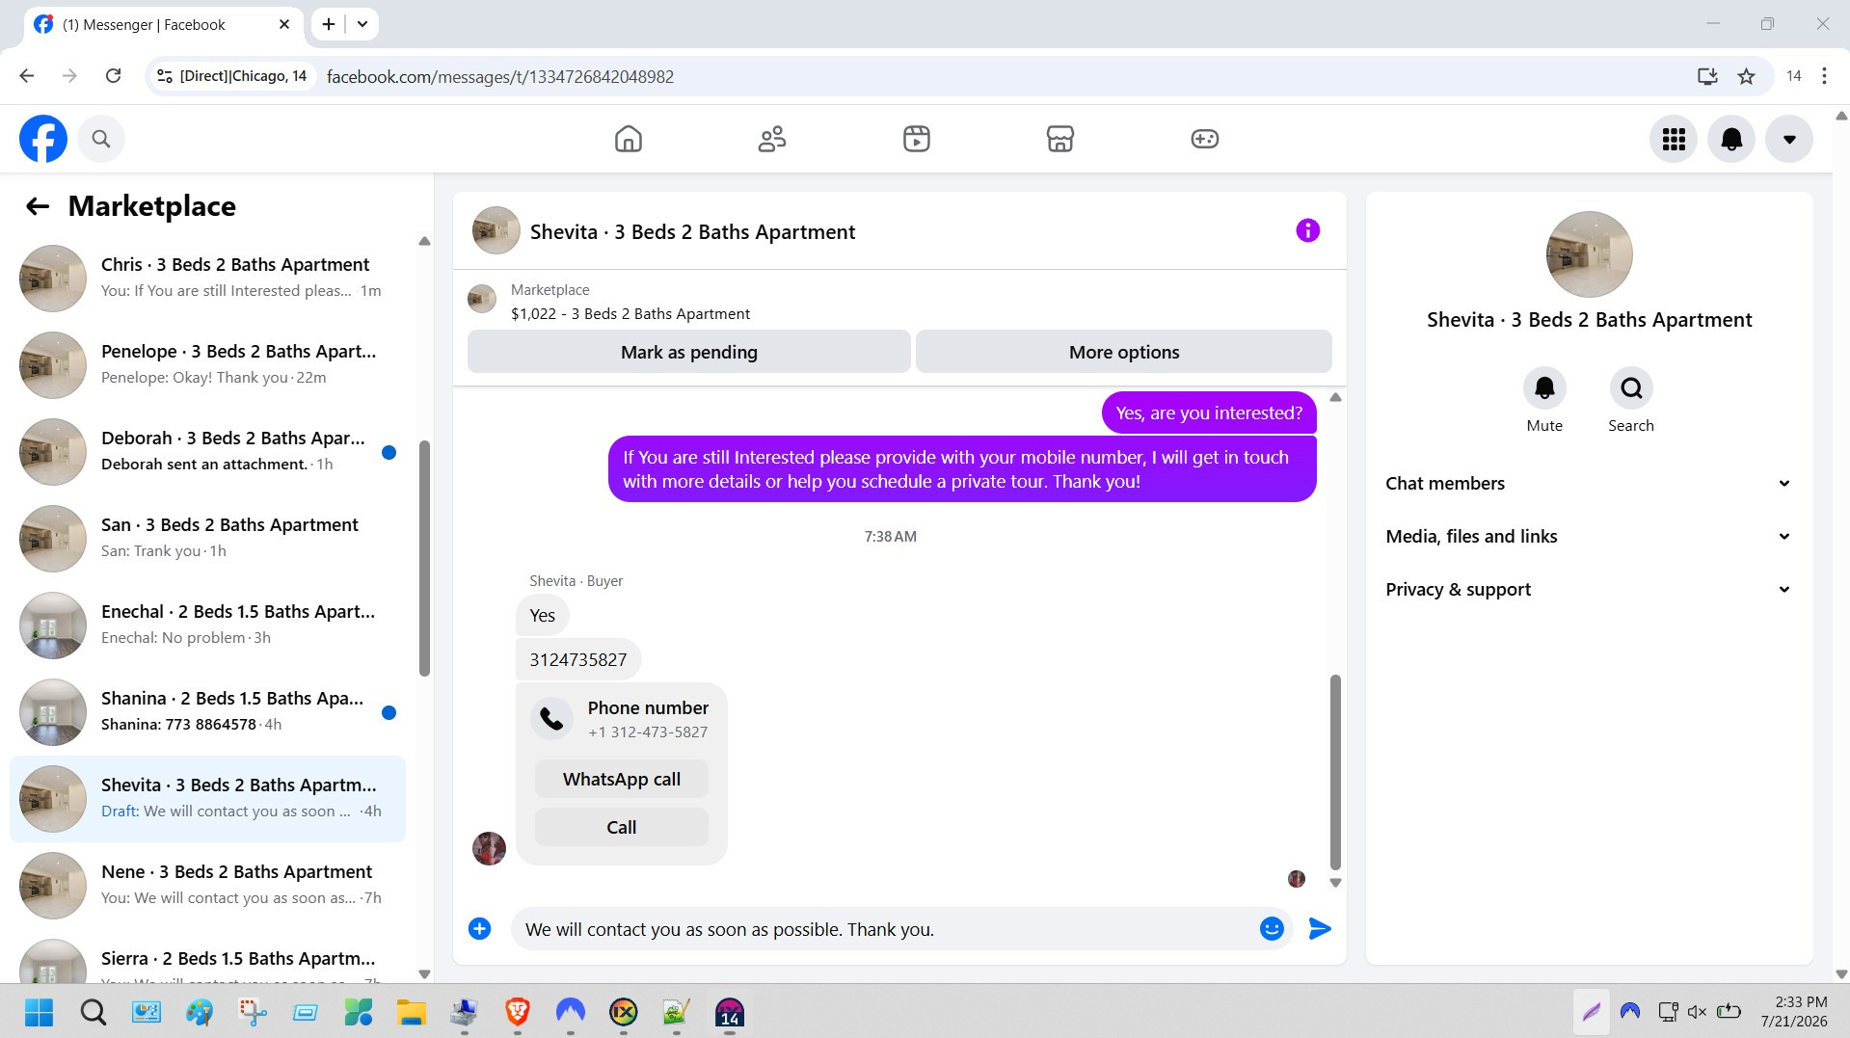Open San conversation in list

207,538
